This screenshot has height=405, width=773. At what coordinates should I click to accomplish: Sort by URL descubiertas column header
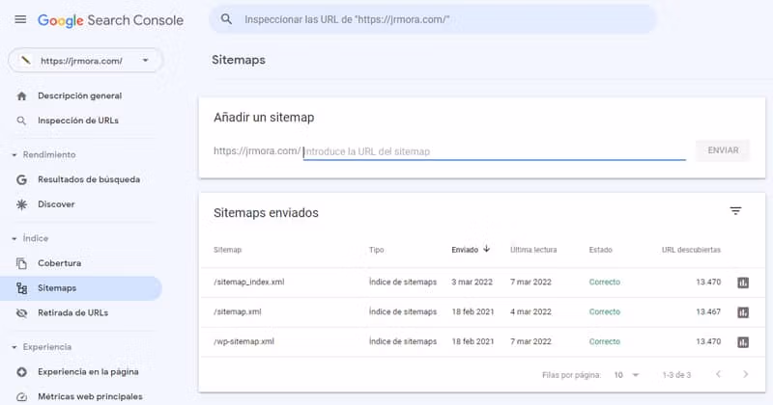pyautogui.click(x=691, y=250)
